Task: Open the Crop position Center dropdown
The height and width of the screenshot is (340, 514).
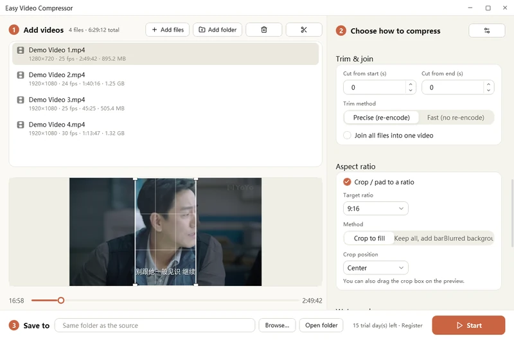Action: (376, 268)
